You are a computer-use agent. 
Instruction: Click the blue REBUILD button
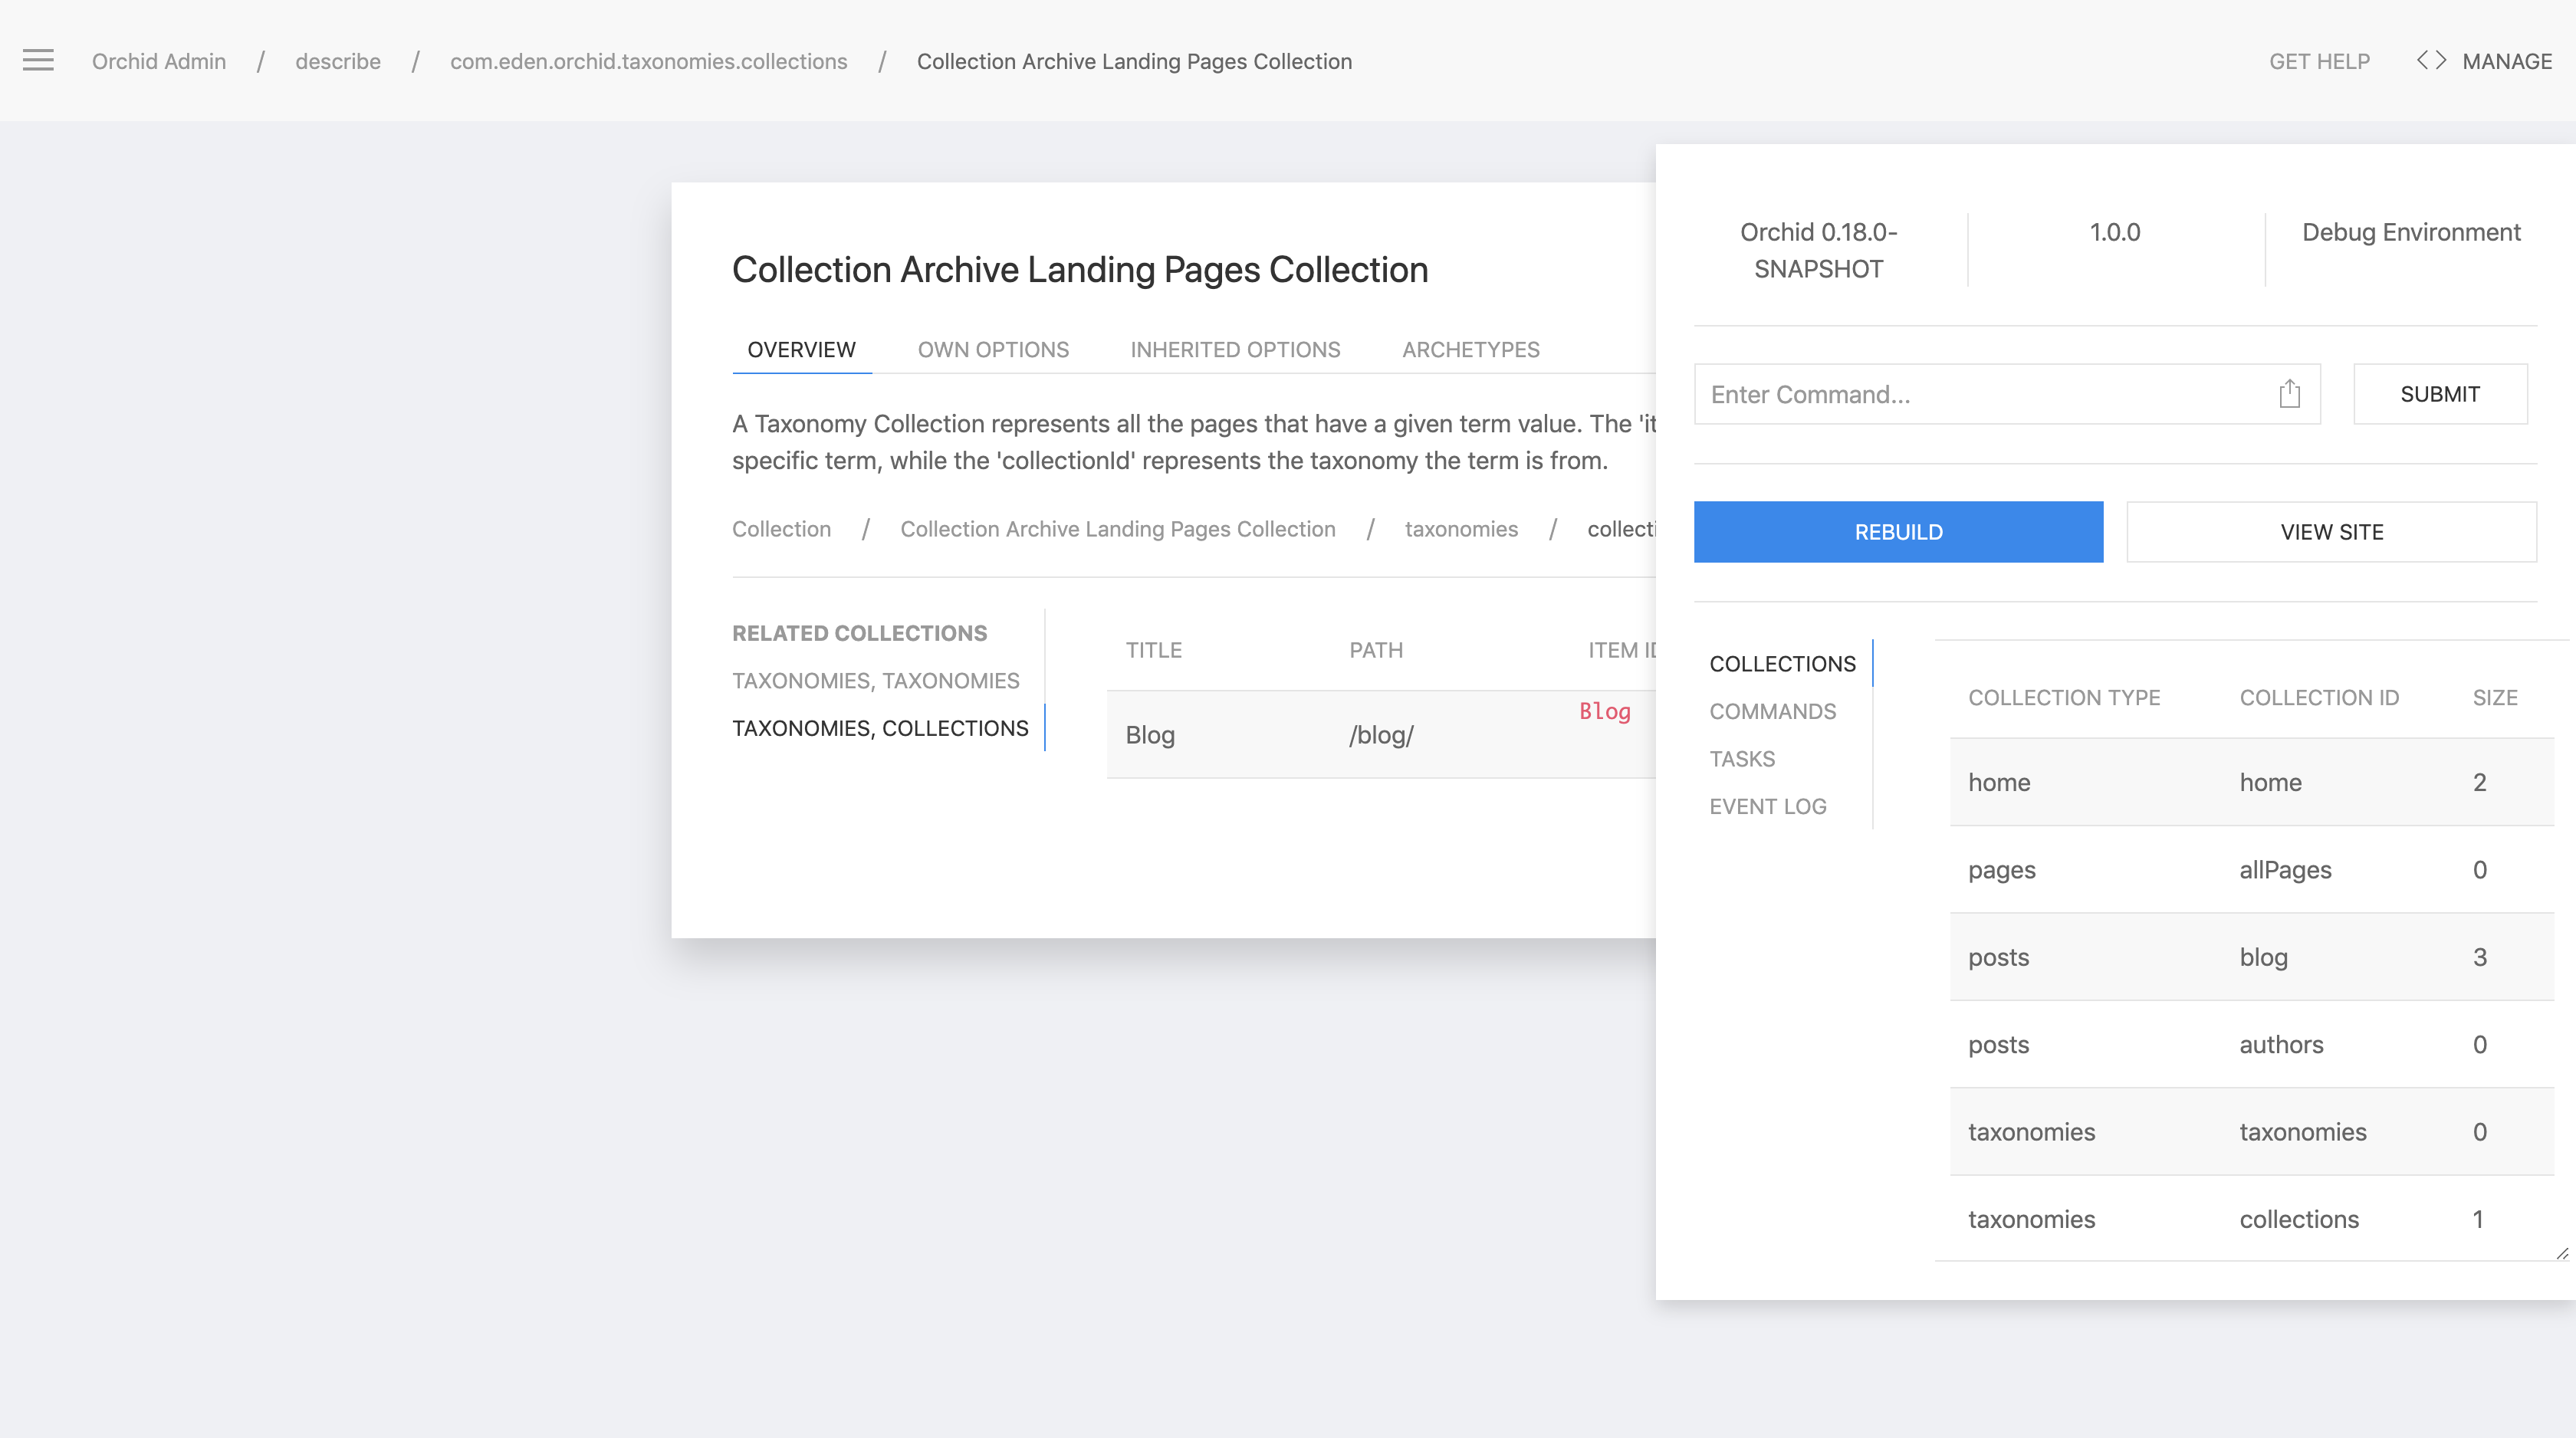[1898, 532]
